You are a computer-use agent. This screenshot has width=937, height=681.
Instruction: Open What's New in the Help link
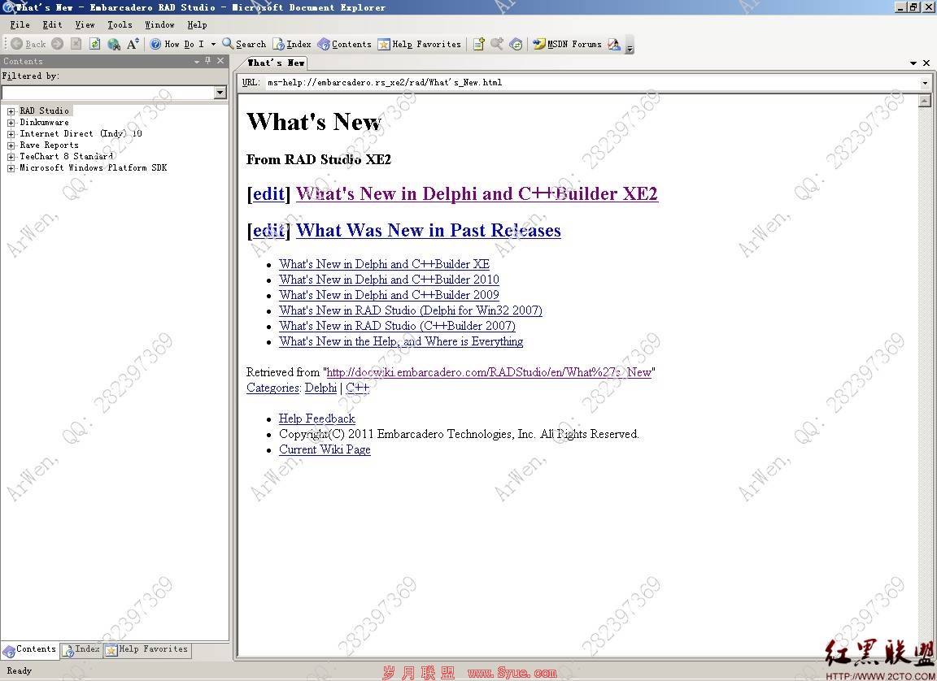click(x=401, y=341)
